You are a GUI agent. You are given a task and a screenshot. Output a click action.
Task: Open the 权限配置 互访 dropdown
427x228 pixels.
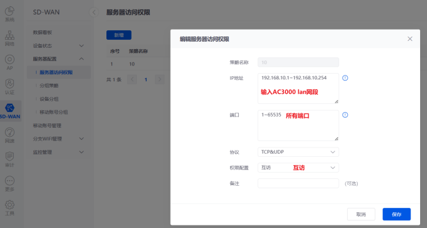click(x=298, y=168)
